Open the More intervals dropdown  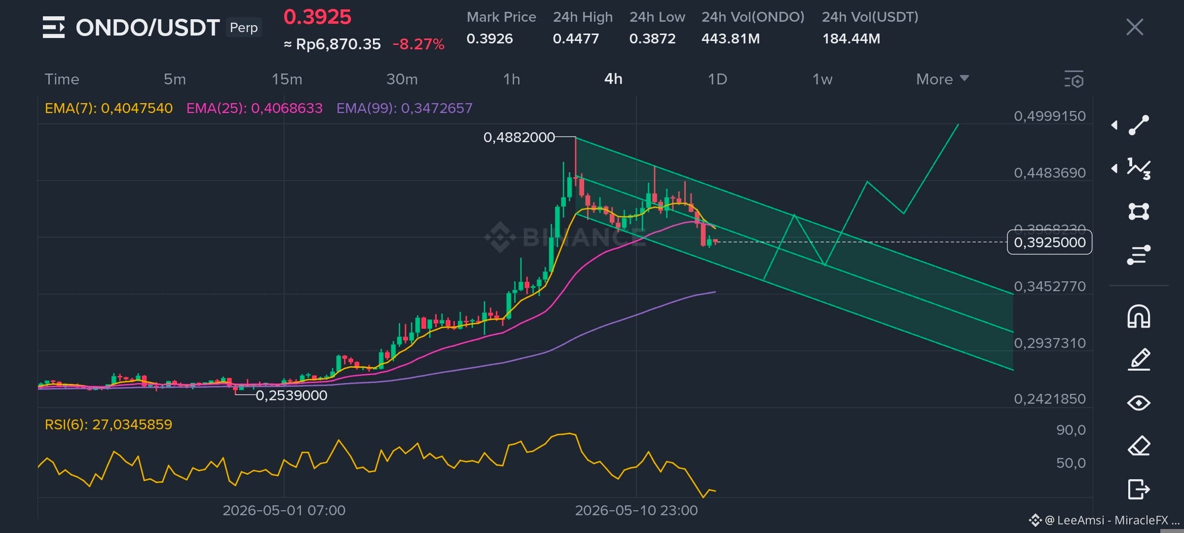[x=942, y=79]
